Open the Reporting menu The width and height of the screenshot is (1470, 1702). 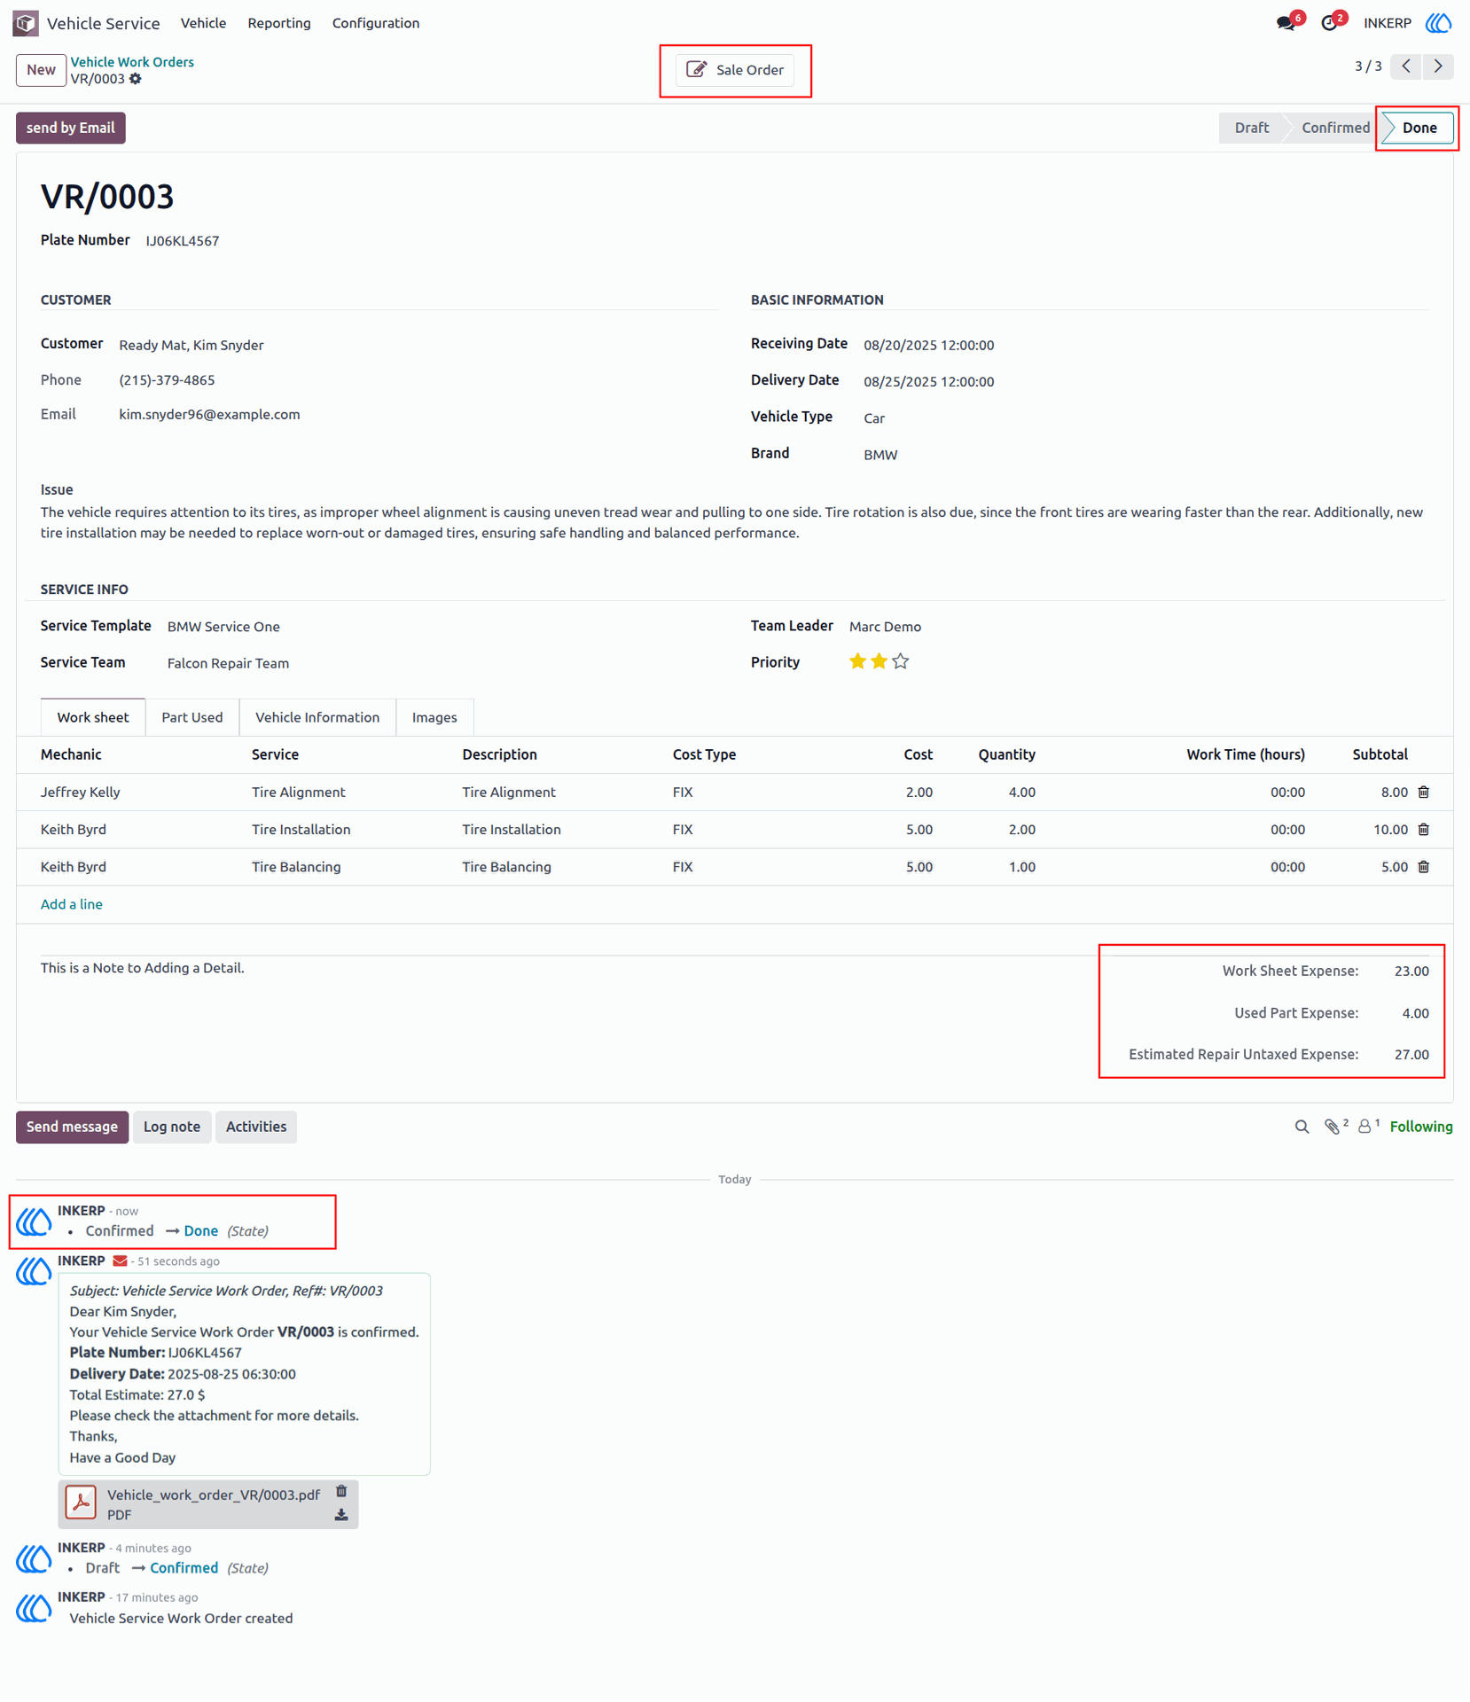point(278,23)
